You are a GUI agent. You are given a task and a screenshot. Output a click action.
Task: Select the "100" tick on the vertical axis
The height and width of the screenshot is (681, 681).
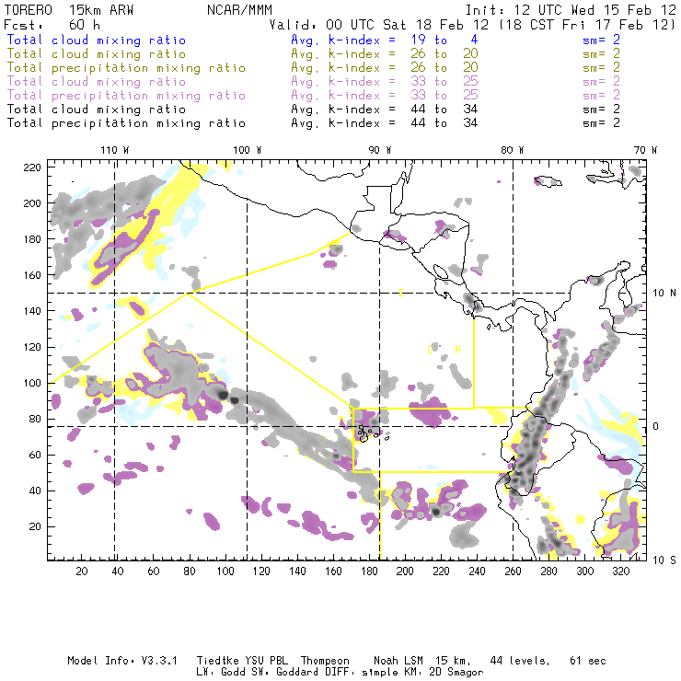click(31, 383)
